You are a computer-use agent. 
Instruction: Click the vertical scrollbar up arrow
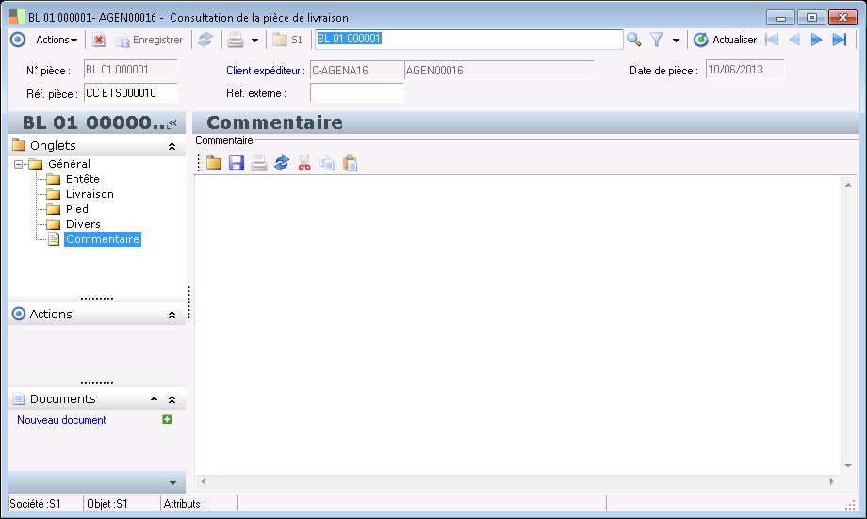tap(848, 185)
